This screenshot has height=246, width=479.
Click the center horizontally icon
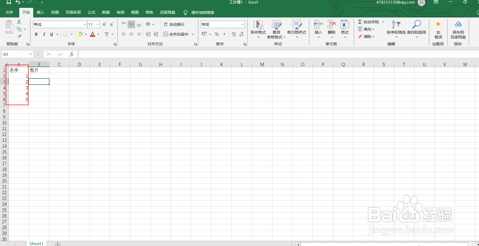pos(131,34)
